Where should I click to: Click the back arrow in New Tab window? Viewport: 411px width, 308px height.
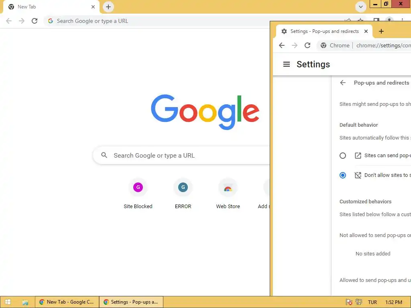9,21
